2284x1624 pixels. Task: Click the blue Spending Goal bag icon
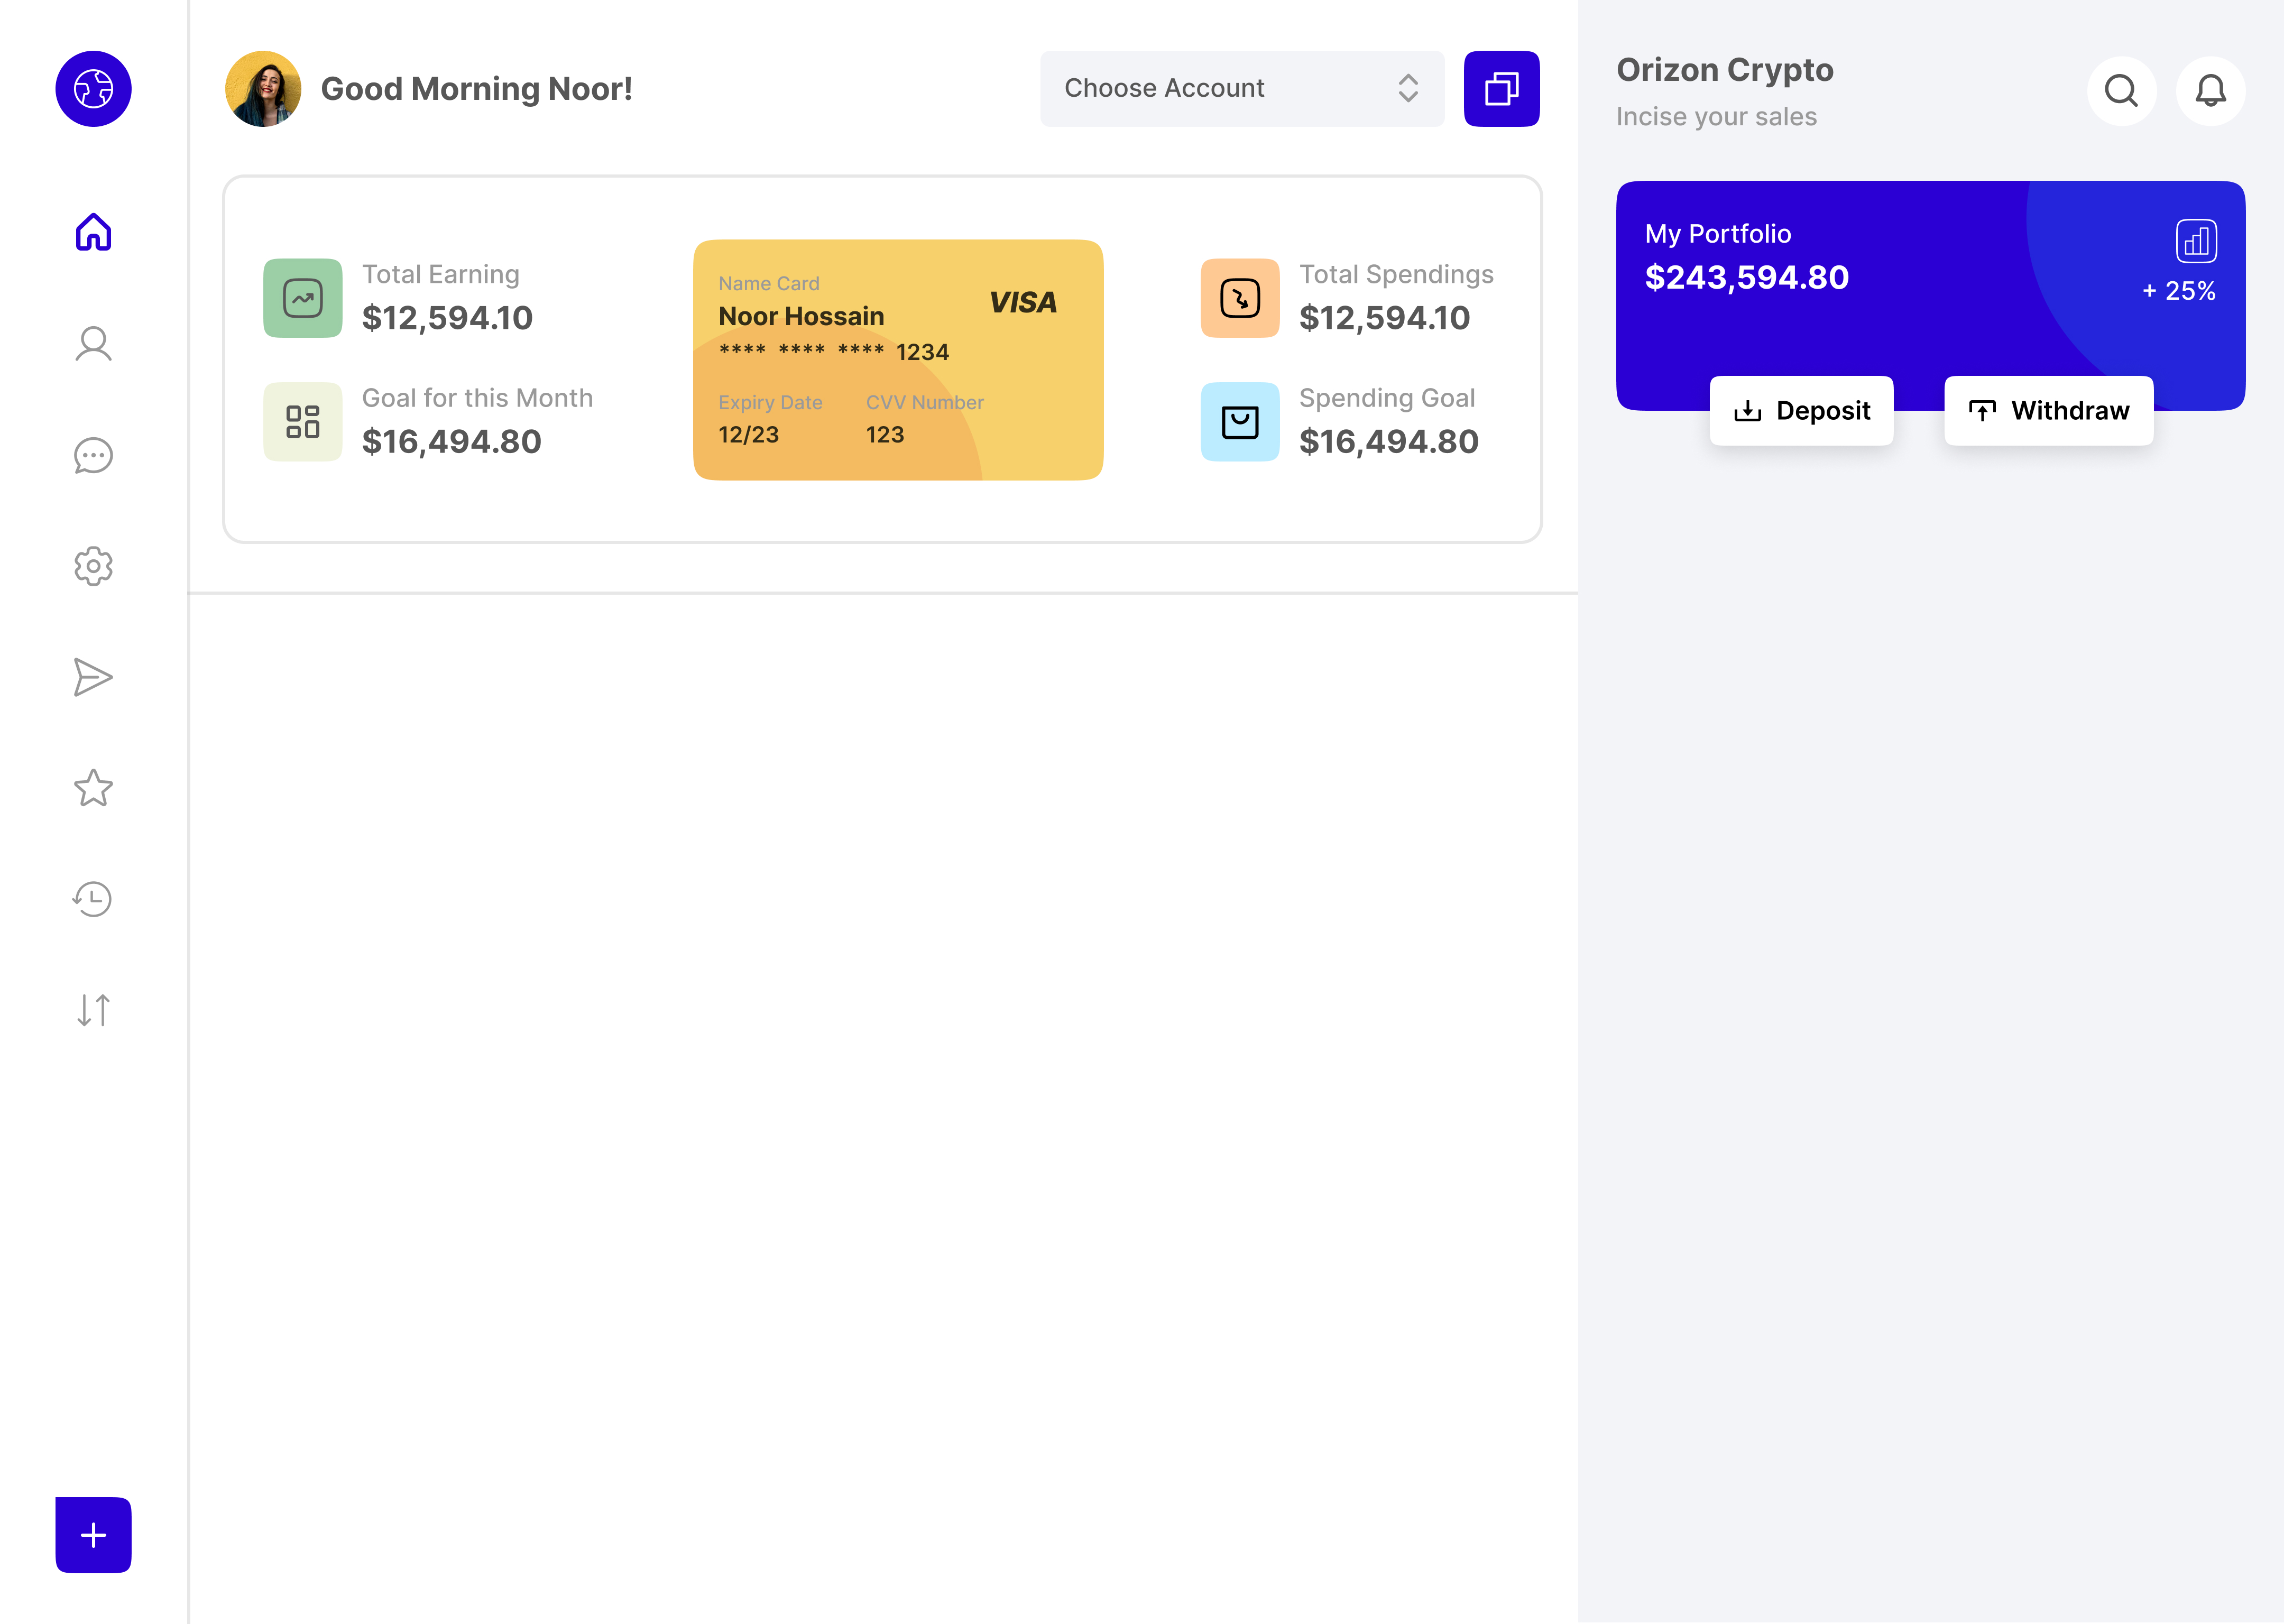tap(1240, 422)
